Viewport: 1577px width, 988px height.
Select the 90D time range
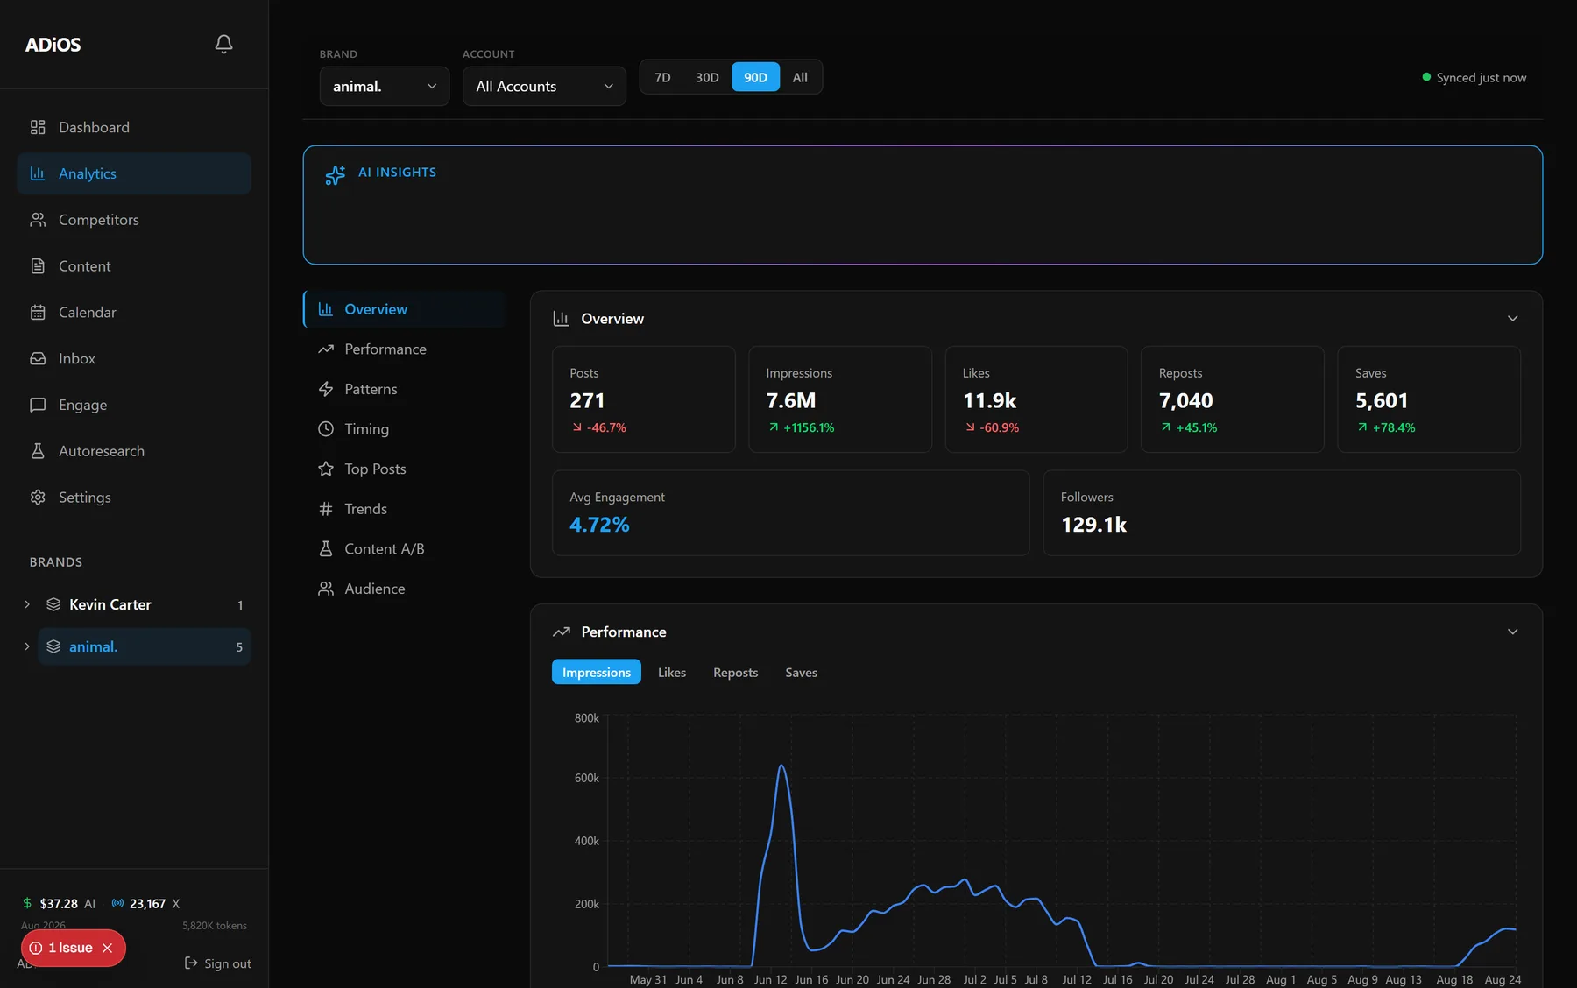[x=755, y=77]
